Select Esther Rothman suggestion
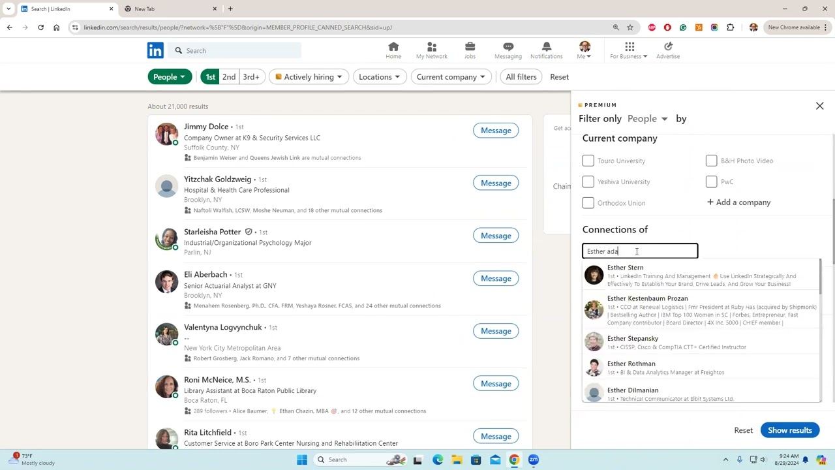The image size is (835, 470). [x=702, y=368]
